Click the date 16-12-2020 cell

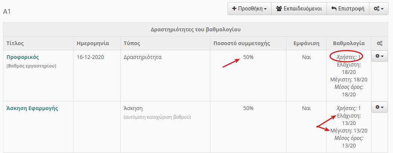(90, 57)
